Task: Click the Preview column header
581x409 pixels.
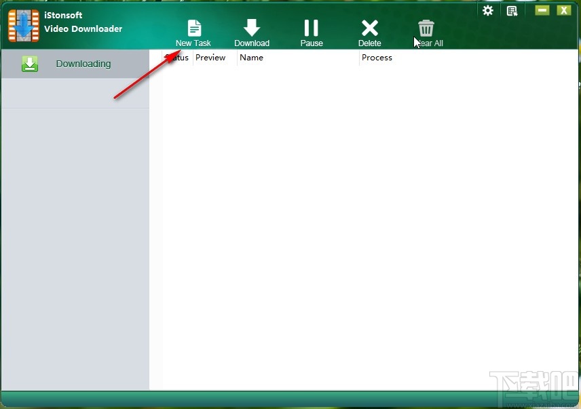Action: coord(210,58)
